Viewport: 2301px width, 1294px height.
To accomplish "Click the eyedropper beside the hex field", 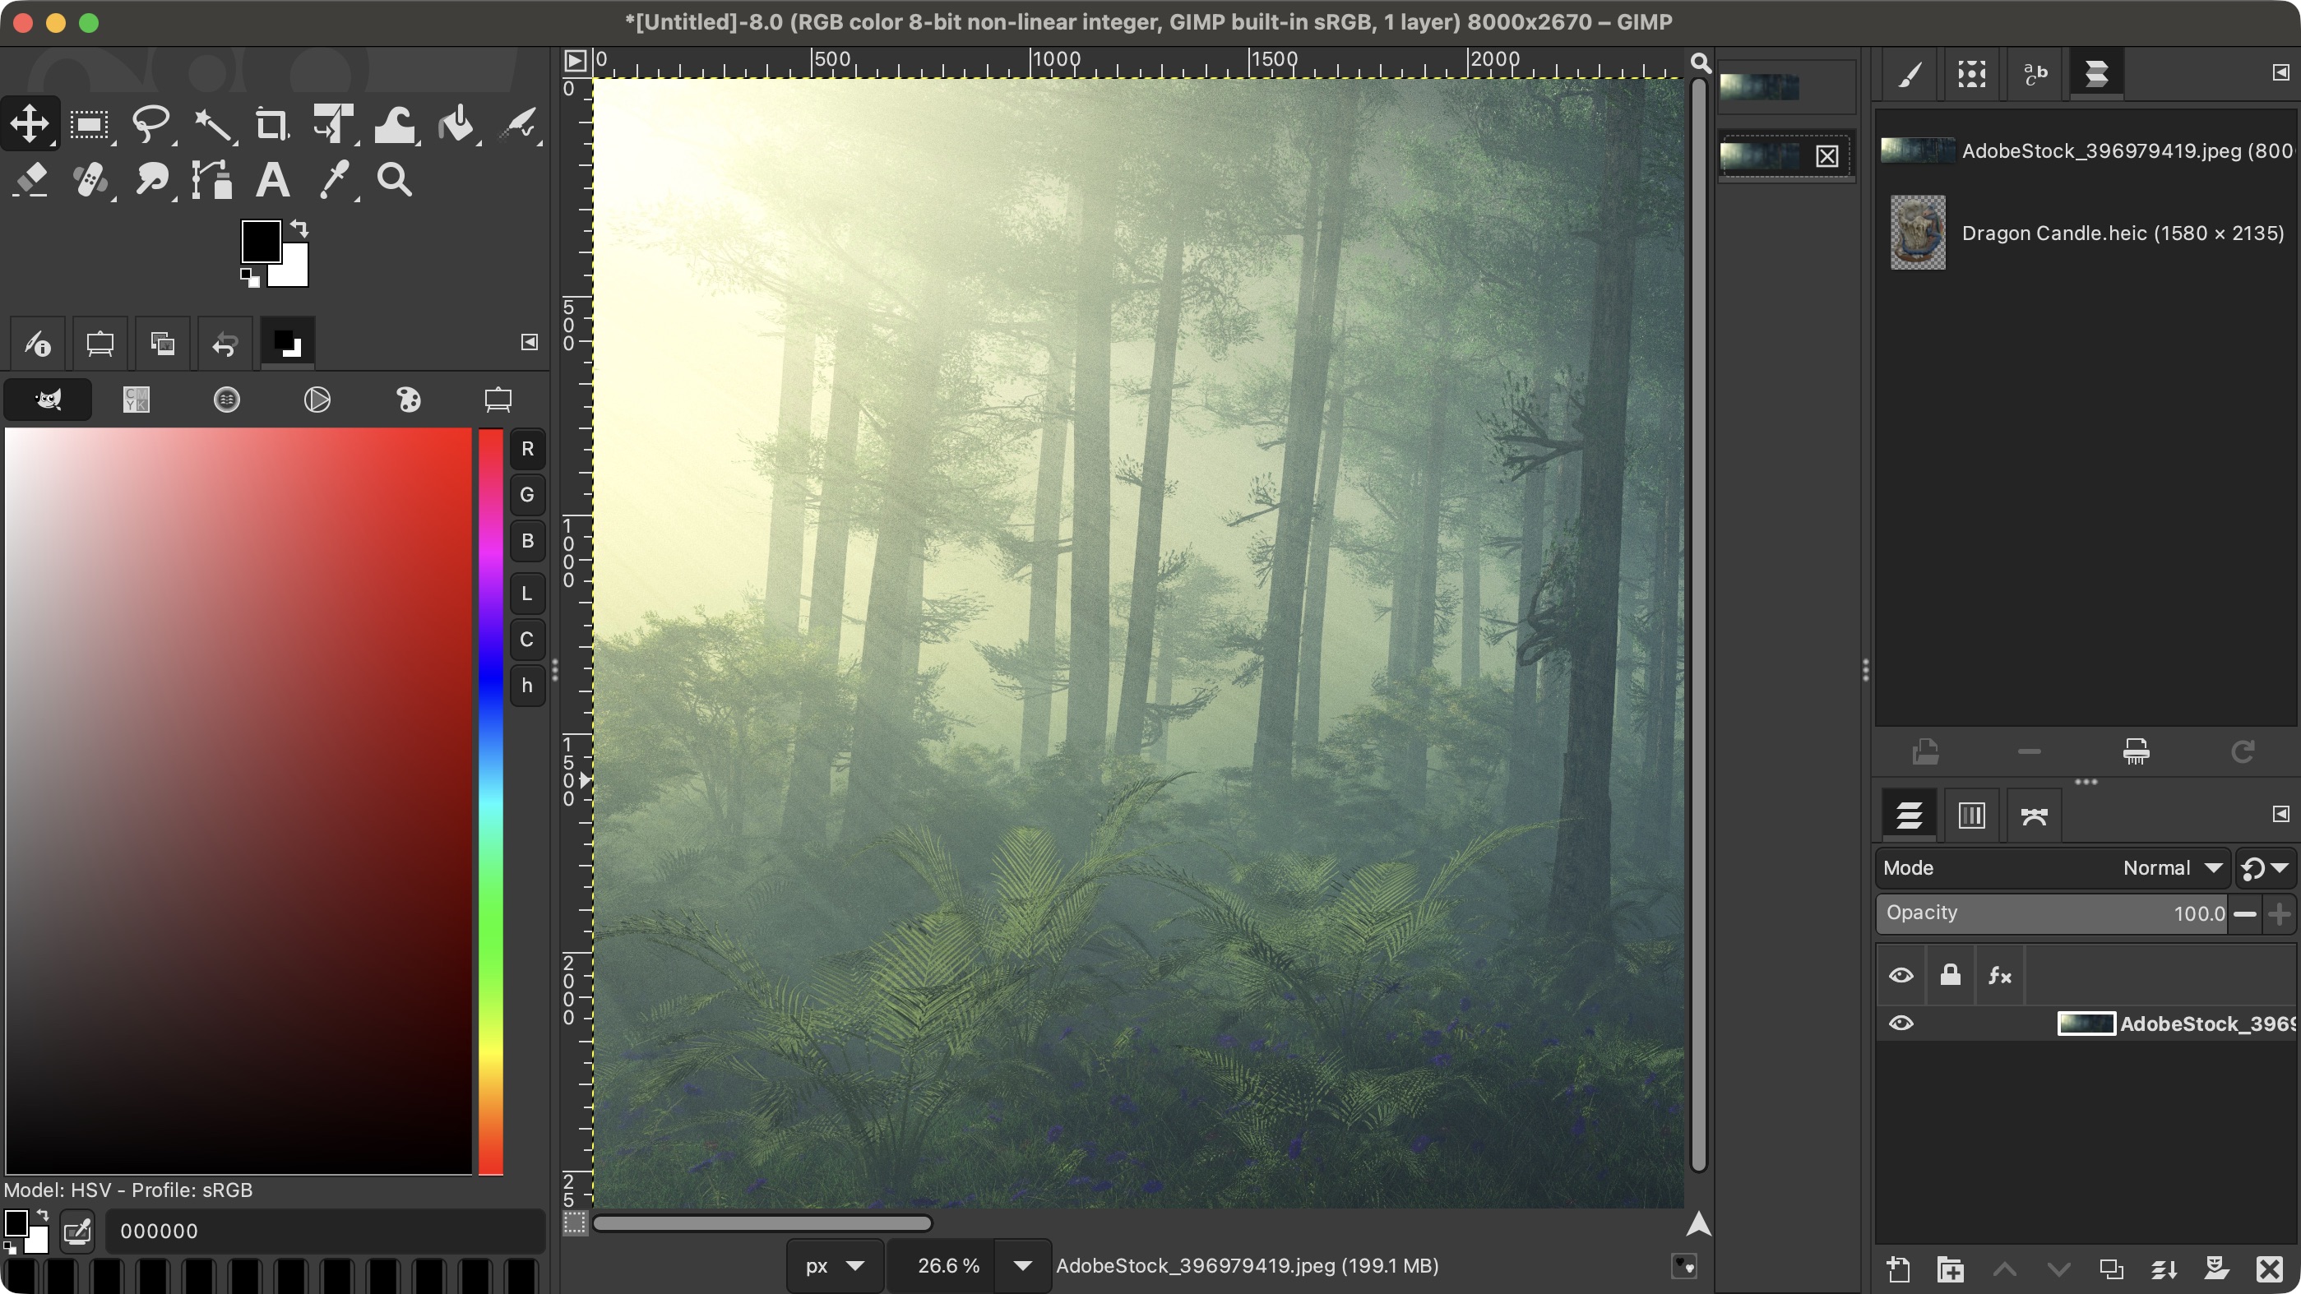I will [x=77, y=1231].
